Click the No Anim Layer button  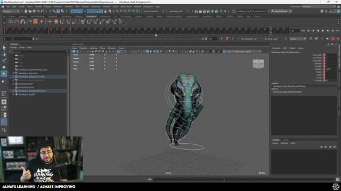click(x=271, y=39)
